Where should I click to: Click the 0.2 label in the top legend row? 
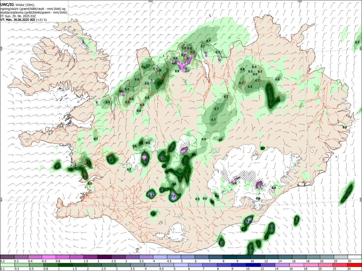click(2, 261)
